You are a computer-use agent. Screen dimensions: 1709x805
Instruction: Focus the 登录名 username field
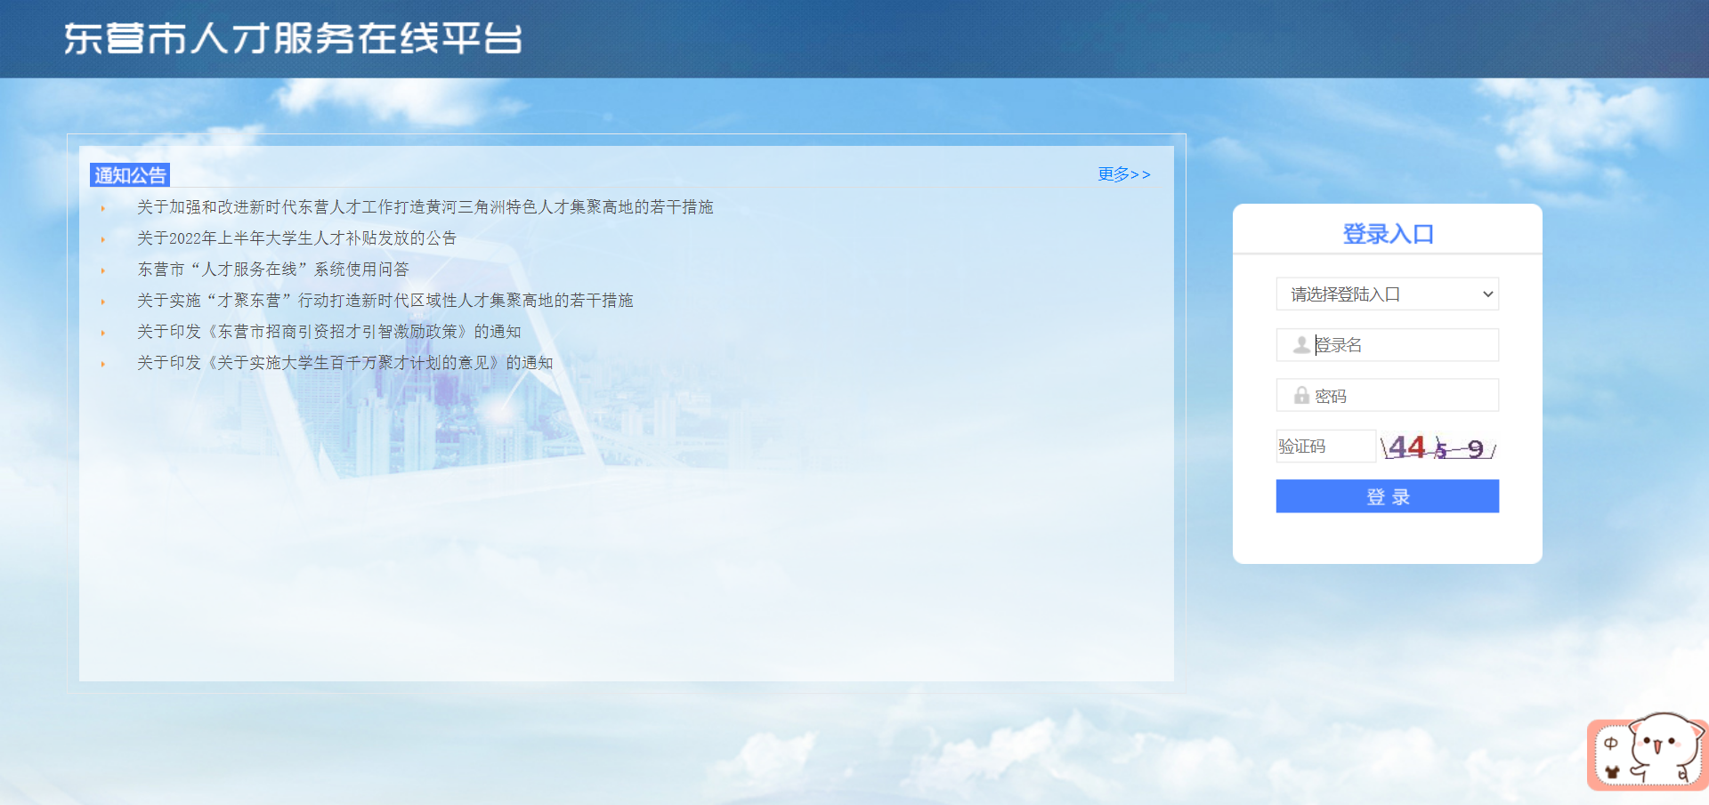[1387, 345]
